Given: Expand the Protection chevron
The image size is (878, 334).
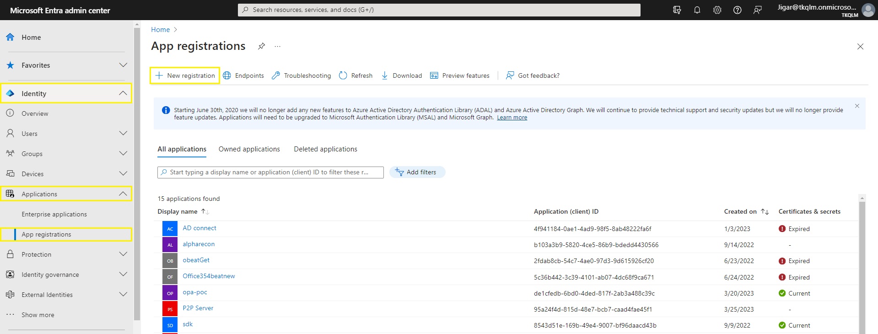Looking at the screenshot, I should [123, 254].
